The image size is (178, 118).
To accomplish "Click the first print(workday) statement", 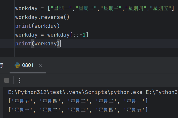I will pos(37,26).
